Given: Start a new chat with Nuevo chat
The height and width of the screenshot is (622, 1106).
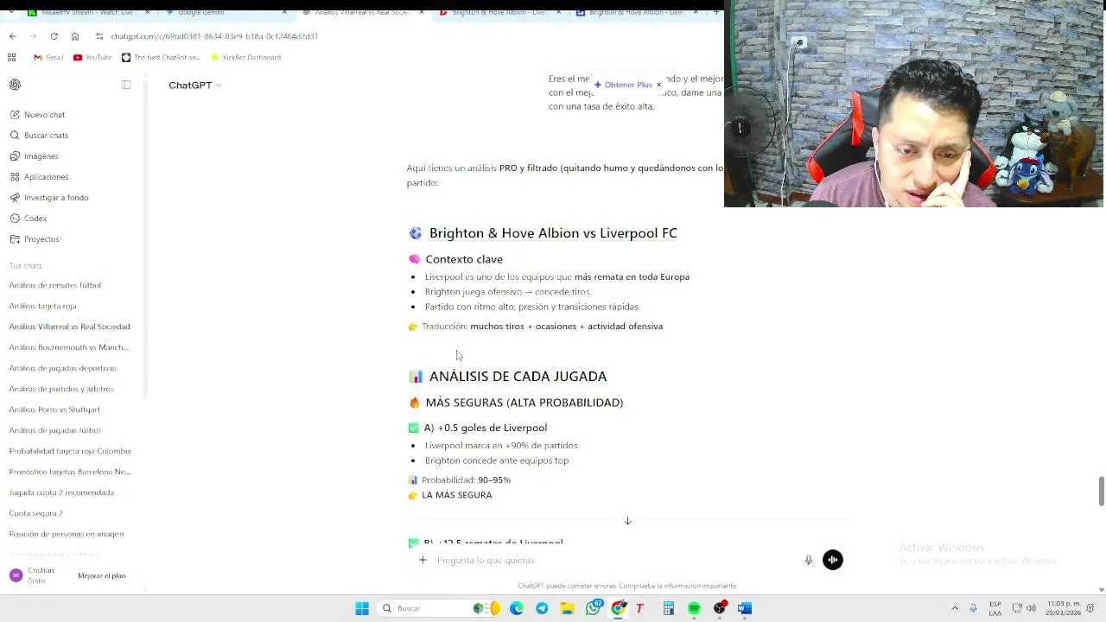Looking at the screenshot, I should coord(44,115).
